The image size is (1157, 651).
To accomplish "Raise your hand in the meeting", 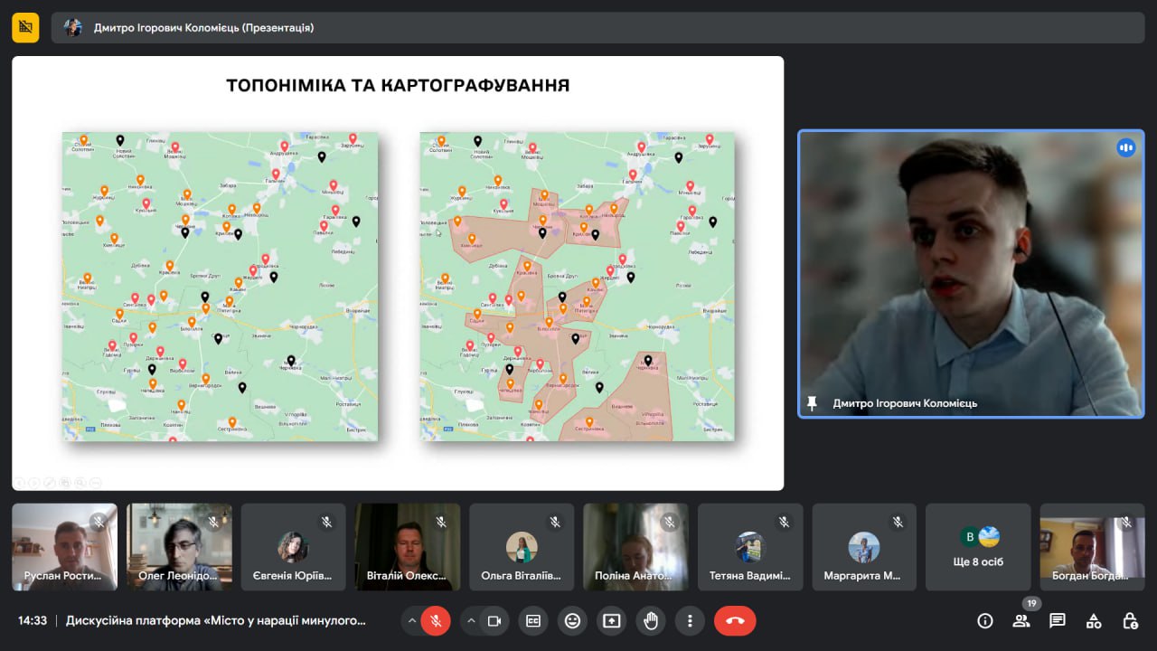I will tap(651, 621).
